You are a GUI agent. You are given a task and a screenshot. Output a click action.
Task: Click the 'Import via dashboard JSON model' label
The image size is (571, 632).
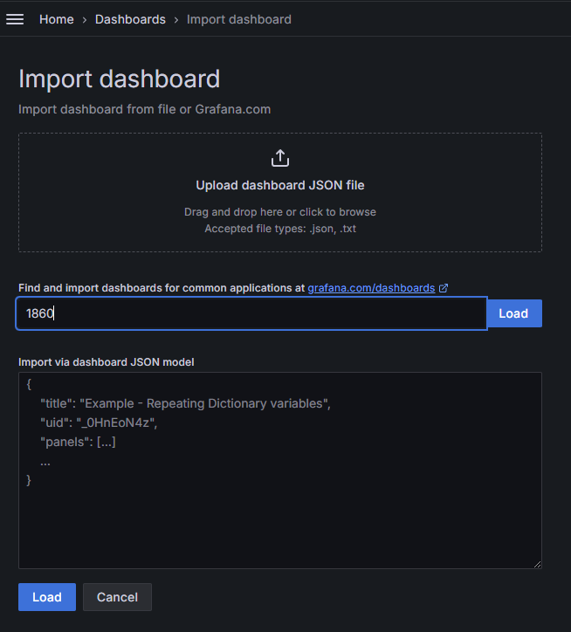pos(106,362)
